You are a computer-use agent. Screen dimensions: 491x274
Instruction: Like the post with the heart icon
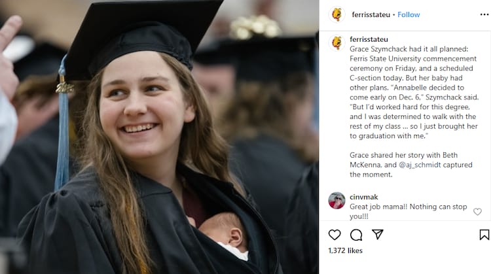(335, 235)
